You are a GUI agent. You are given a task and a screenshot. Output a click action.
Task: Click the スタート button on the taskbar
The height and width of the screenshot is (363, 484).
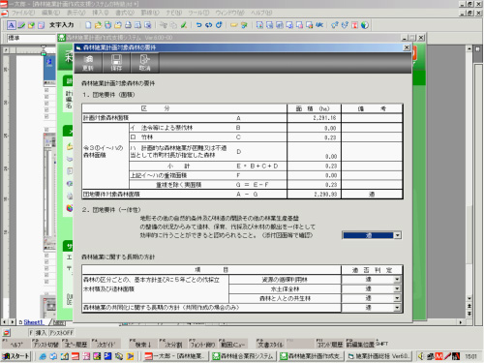15,356
